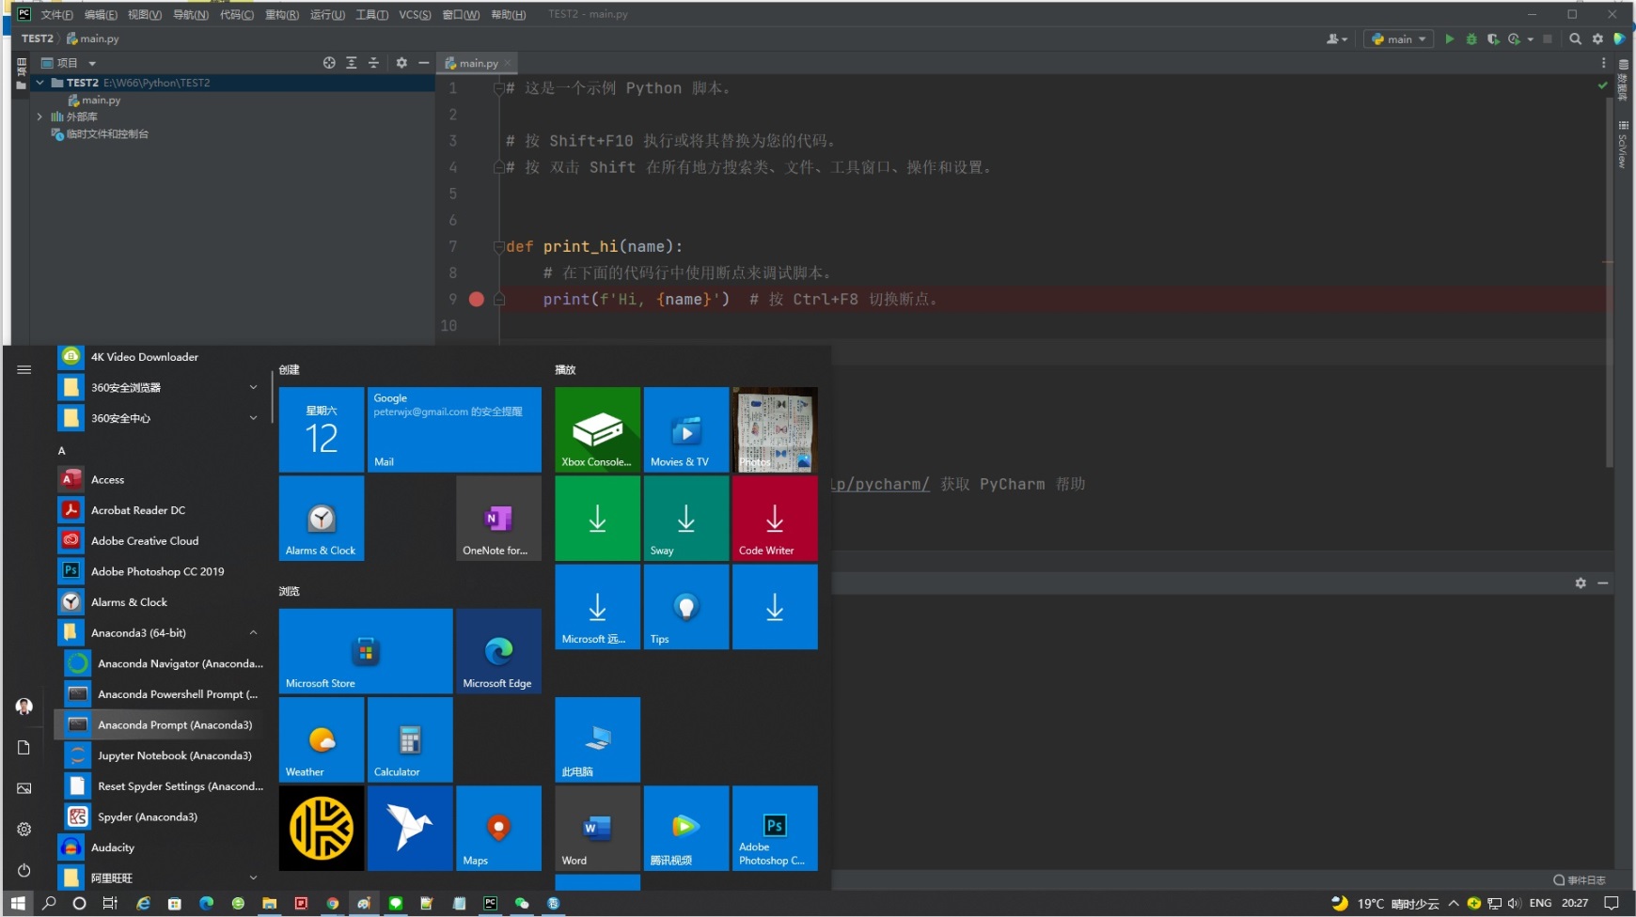This screenshot has width=1636, height=917.
Task: Open the main run configuration dropdown
Action: click(1398, 39)
